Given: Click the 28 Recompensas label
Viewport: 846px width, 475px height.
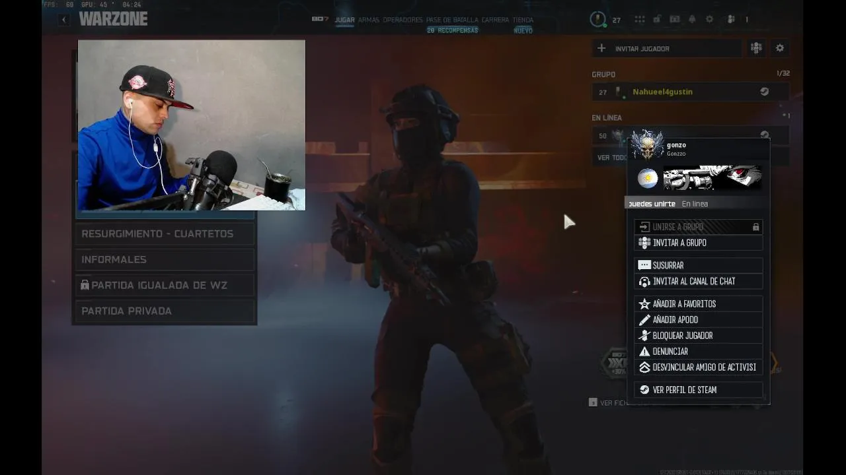Looking at the screenshot, I should click(452, 30).
